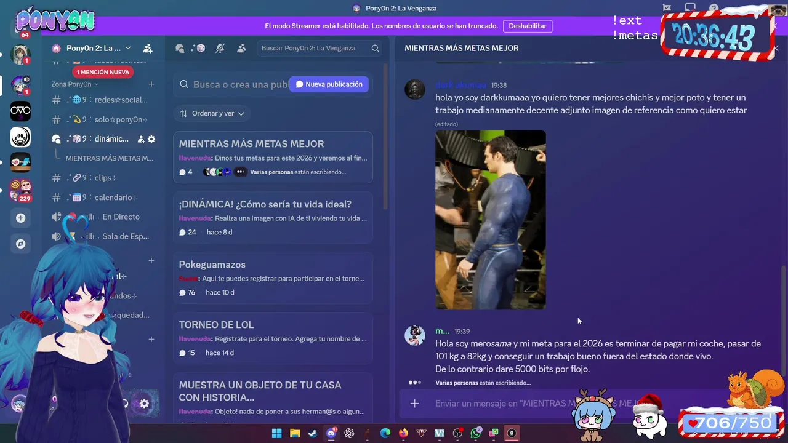Open solo ponyOn channel
The width and height of the screenshot is (788, 443).
tap(103, 119)
